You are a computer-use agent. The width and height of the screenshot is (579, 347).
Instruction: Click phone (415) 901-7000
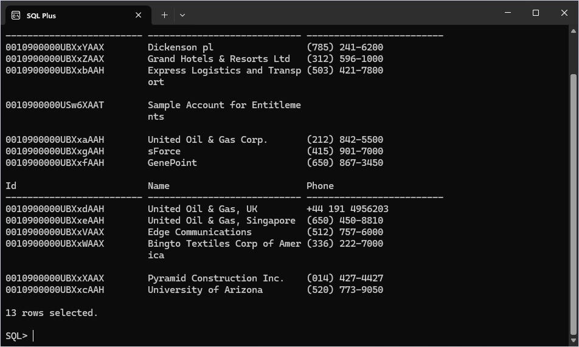point(345,151)
